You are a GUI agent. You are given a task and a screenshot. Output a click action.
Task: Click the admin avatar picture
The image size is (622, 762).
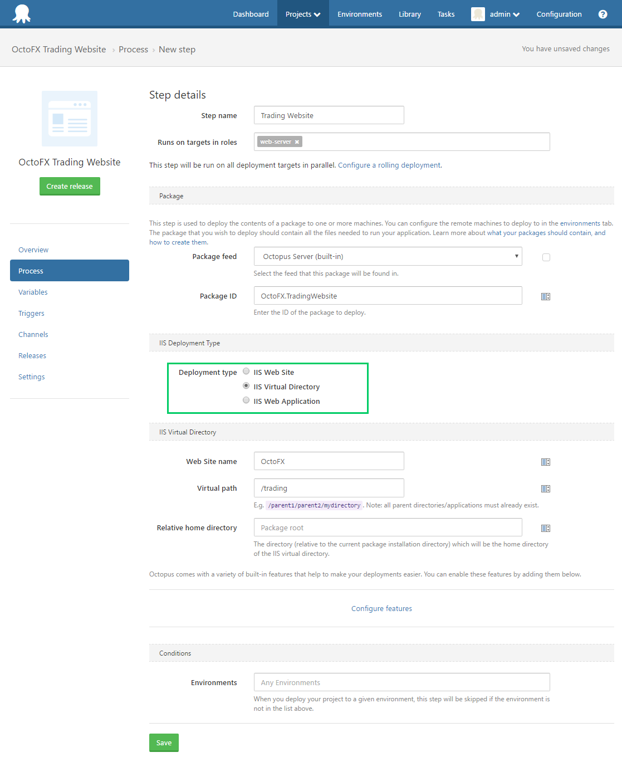click(x=478, y=14)
